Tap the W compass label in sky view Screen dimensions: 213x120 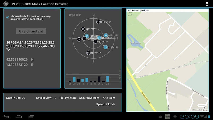tap(69, 38)
